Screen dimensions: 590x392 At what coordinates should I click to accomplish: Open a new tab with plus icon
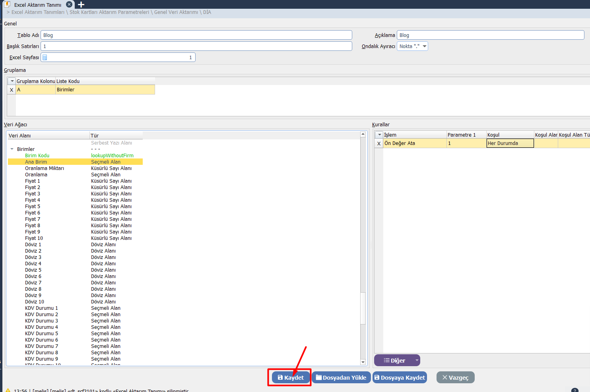[81, 5]
